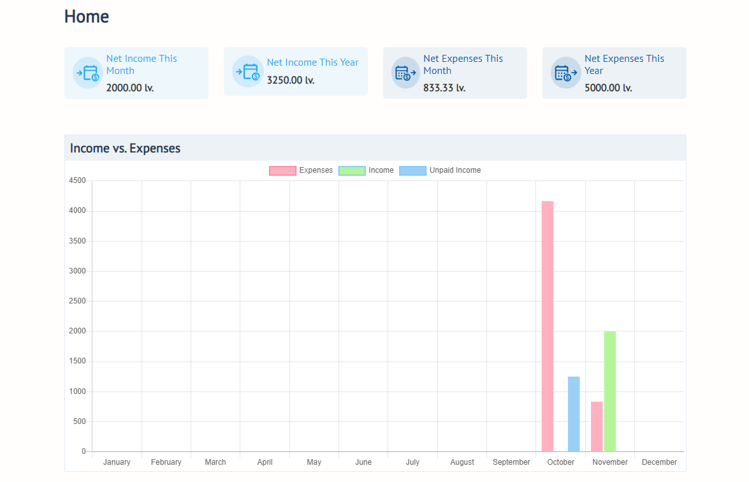Image resolution: width=749 pixels, height=482 pixels.
Task: Open the Net Income This Month link
Action: tap(142, 64)
